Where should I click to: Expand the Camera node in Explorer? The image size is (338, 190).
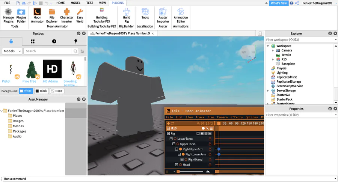point(273,50)
